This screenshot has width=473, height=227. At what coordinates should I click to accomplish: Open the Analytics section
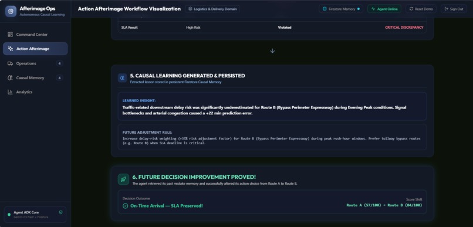pos(35,92)
